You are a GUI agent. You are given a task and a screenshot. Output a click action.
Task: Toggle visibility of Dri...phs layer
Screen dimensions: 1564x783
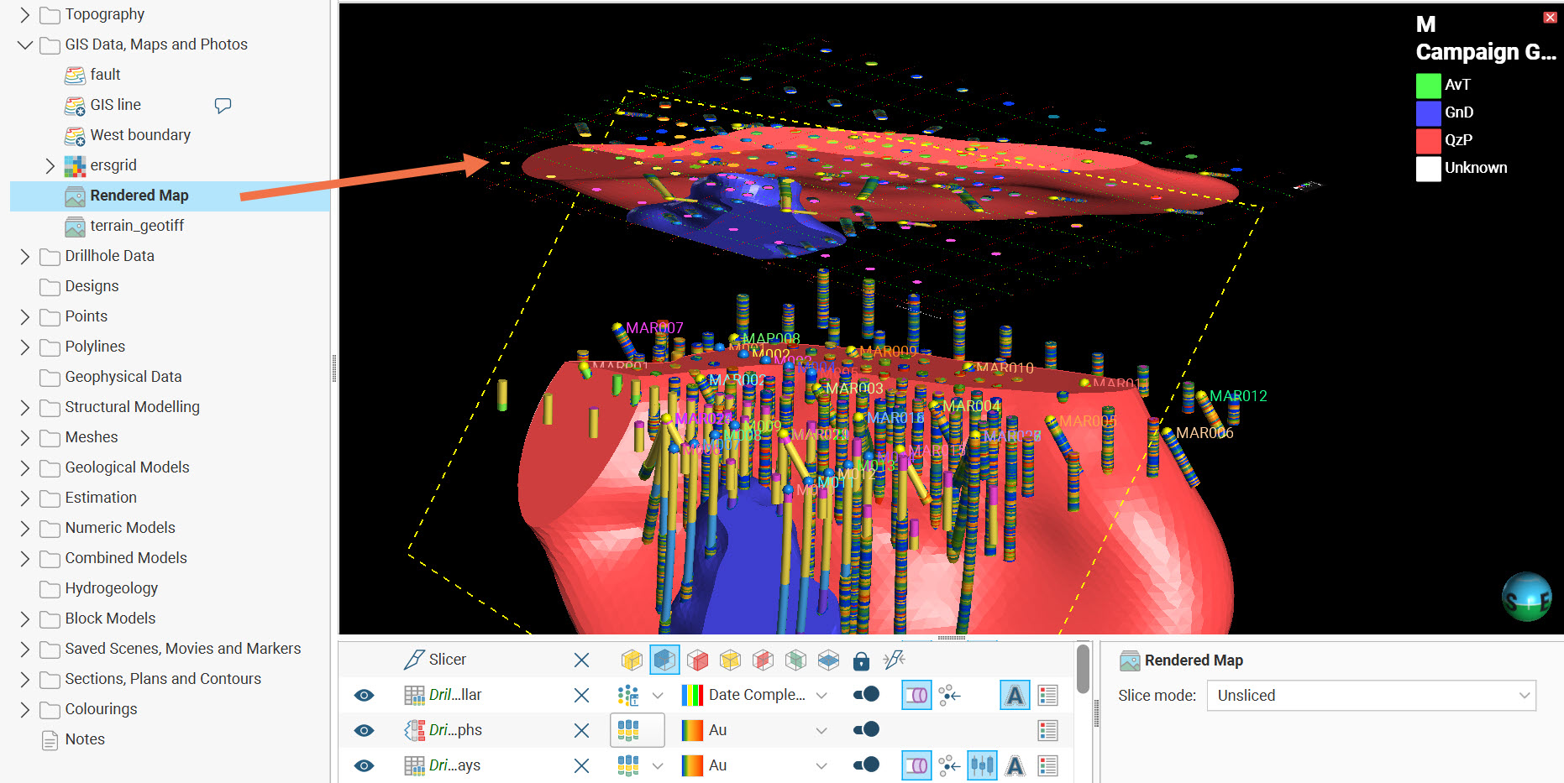tap(364, 730)
